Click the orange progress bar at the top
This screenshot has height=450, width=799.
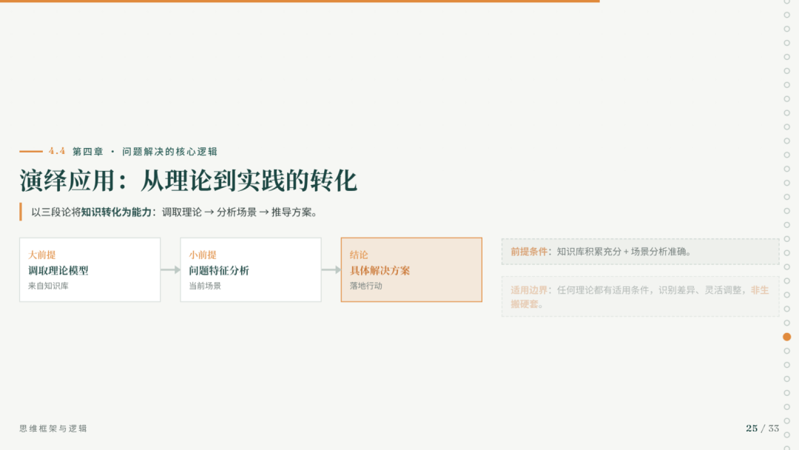[x=300, y=1]
